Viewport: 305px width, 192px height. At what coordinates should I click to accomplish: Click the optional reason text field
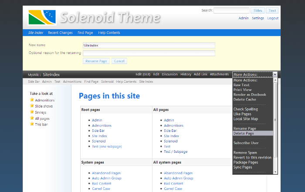point(149,53)
